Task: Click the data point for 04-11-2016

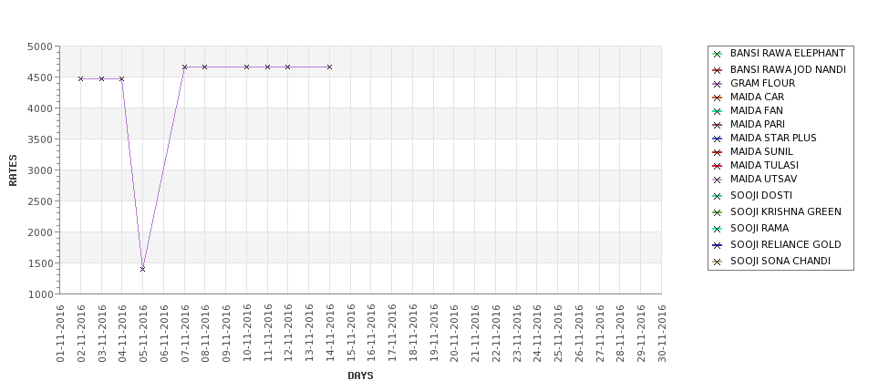Action: [122, 78]
